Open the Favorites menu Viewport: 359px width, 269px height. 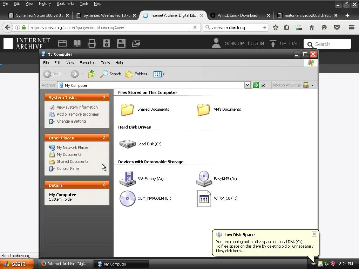[x=87, y=63]
